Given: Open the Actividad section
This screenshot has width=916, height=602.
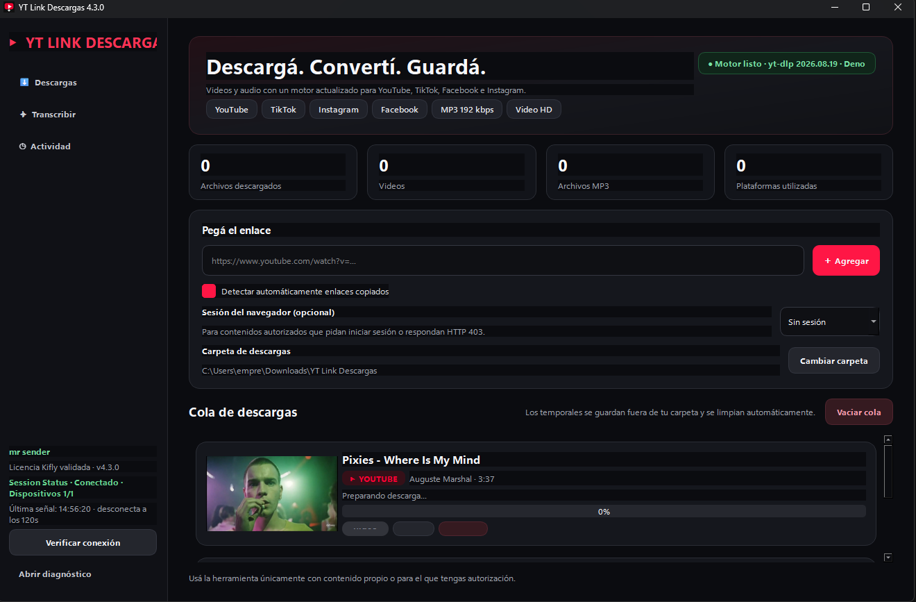Looking at the screenshot, I should pos(45,147).
